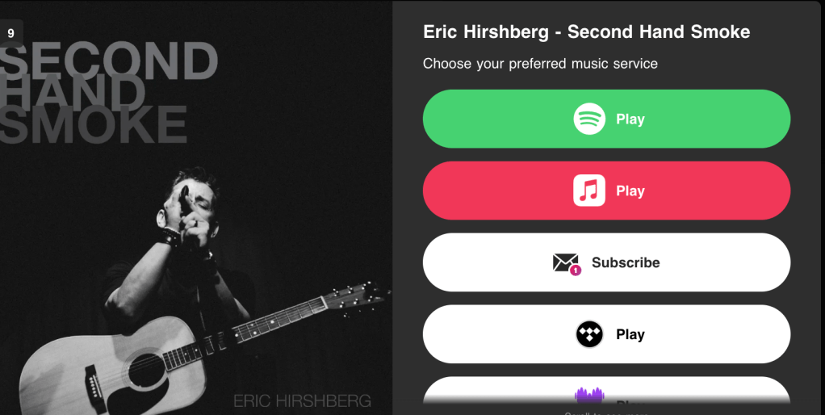825x415 pixels.
Task: Click the number 9 badge
Action: 11,34
